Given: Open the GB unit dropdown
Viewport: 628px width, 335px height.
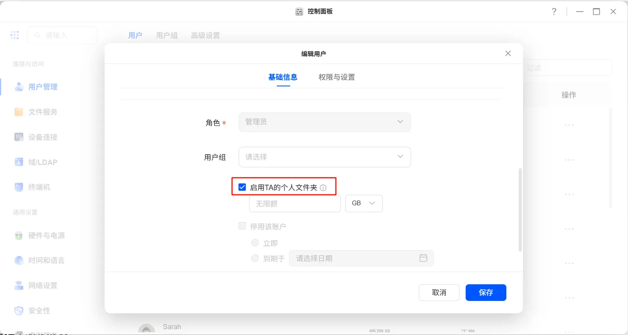Looking at the screenshot, I should (364, 203).
